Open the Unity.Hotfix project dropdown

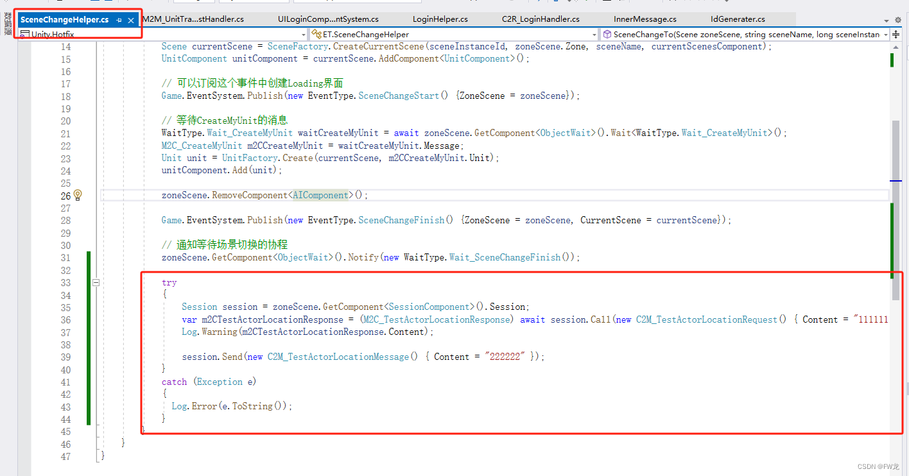(303, 34)
